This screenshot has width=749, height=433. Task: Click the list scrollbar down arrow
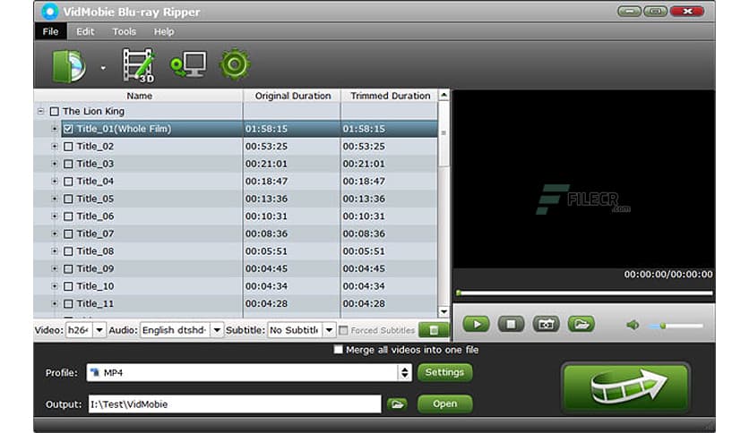point(443,312)
